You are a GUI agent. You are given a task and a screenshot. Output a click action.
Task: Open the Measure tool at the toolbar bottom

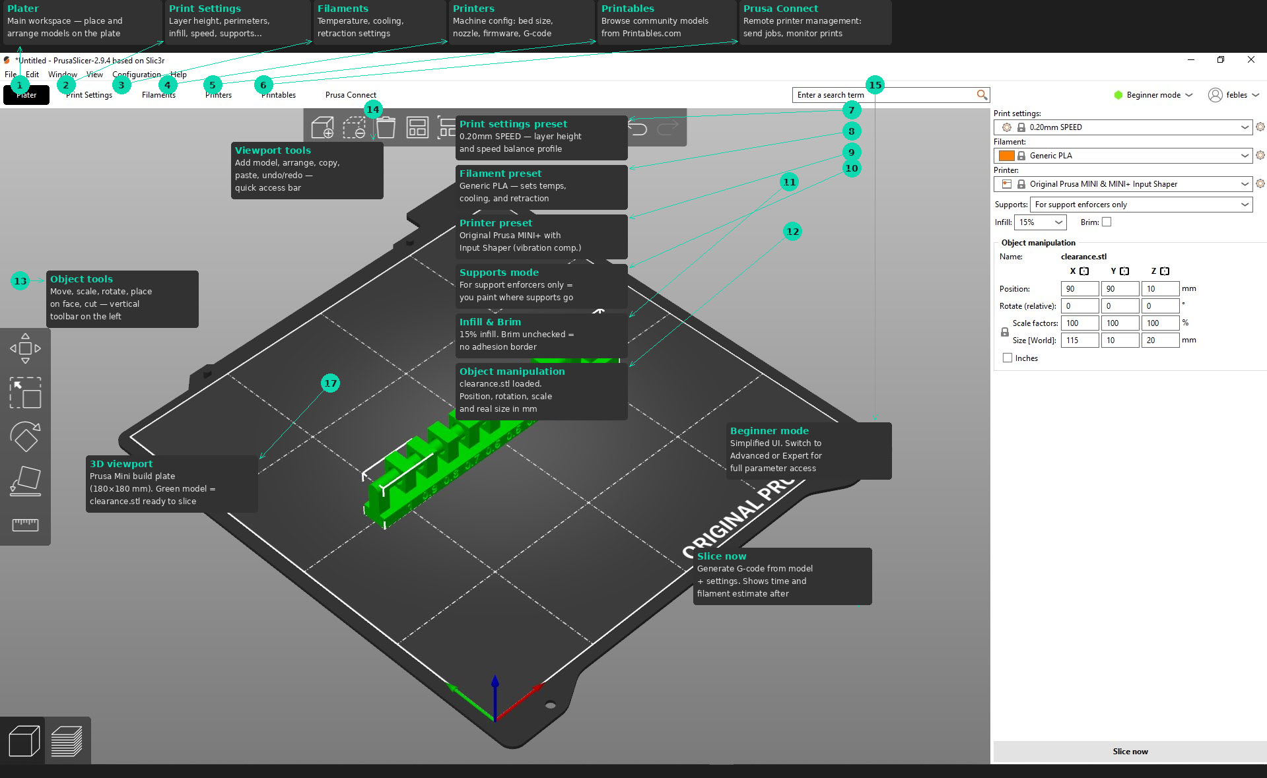25,525
